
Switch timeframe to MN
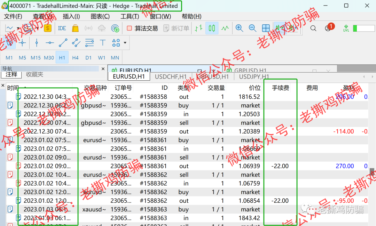coord(115,58)
